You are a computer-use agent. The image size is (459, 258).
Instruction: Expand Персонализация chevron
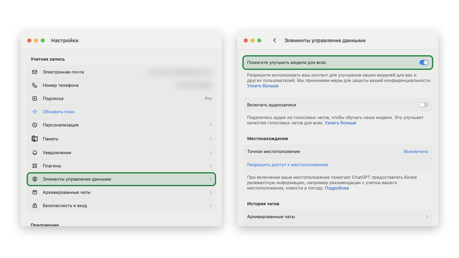[x=211, y=125]
